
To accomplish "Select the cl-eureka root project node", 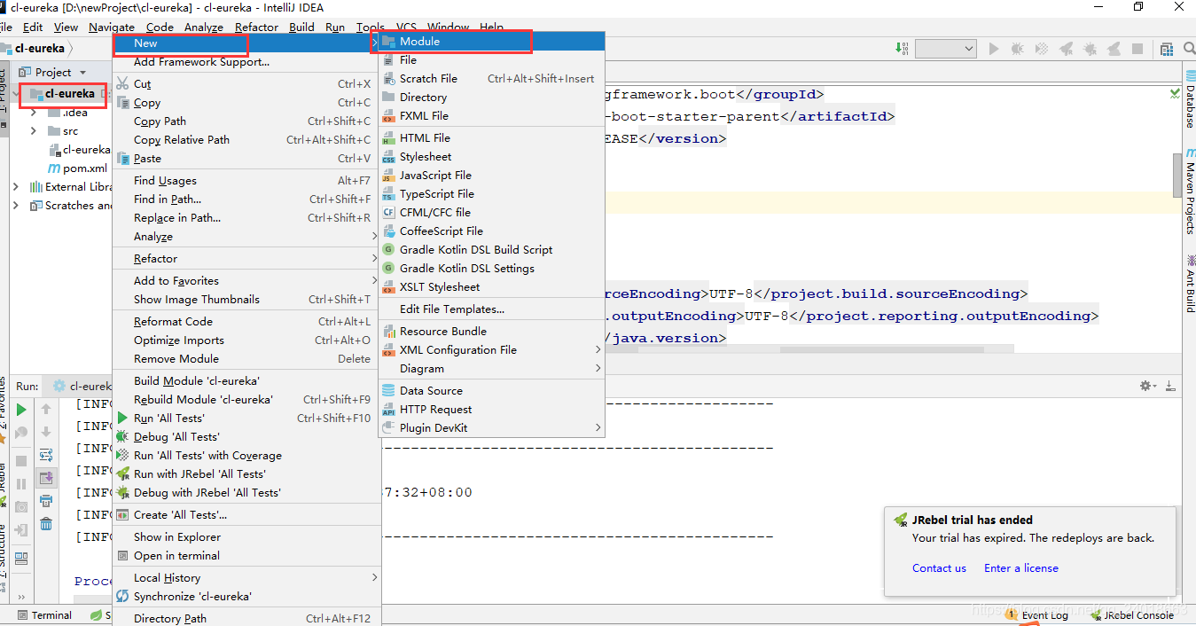I will [70, 93].
